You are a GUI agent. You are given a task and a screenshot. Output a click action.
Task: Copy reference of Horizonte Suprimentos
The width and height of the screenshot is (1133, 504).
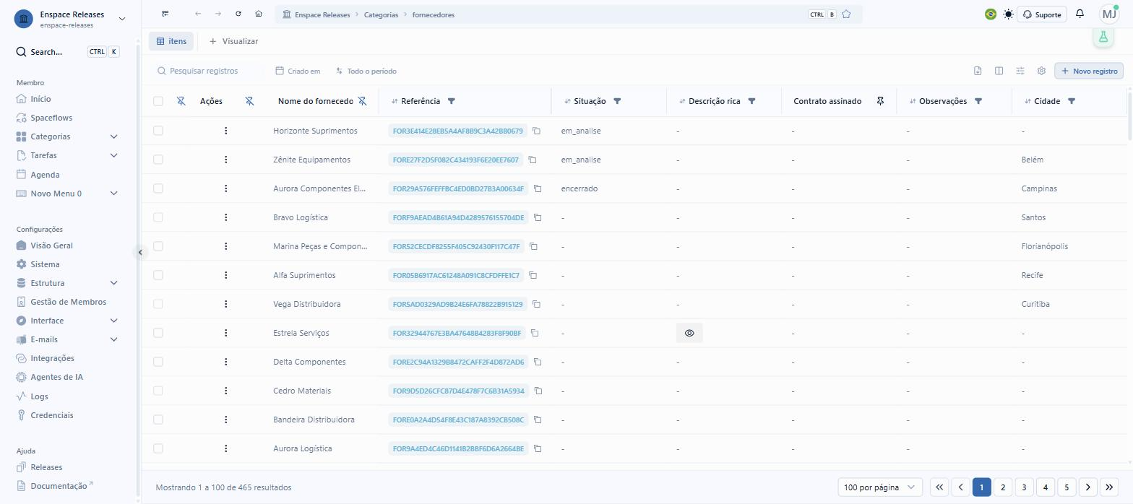536,131
